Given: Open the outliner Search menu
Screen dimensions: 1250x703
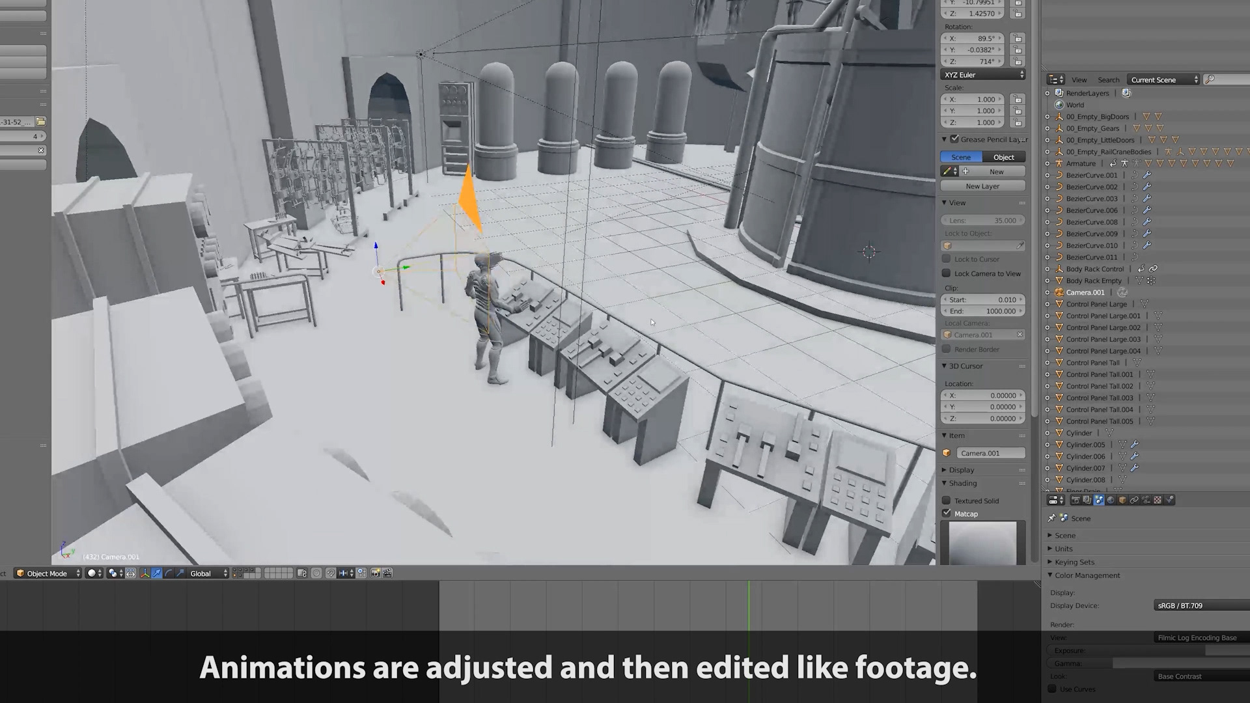Looking at the screenshot, I should [1109, 79].
